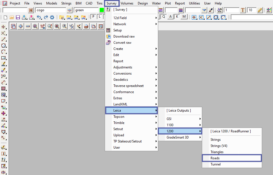Click the Redo arrow icon
The width and height of the screenshot is (273, 175).
click(45, 17)
